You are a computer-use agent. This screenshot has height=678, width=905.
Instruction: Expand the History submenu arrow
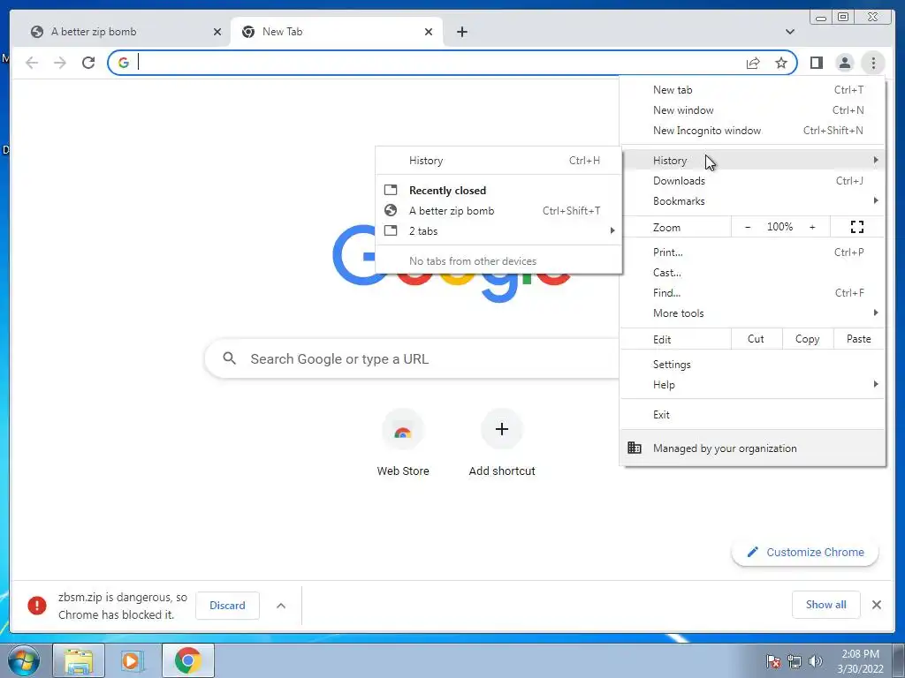(876, 160)
